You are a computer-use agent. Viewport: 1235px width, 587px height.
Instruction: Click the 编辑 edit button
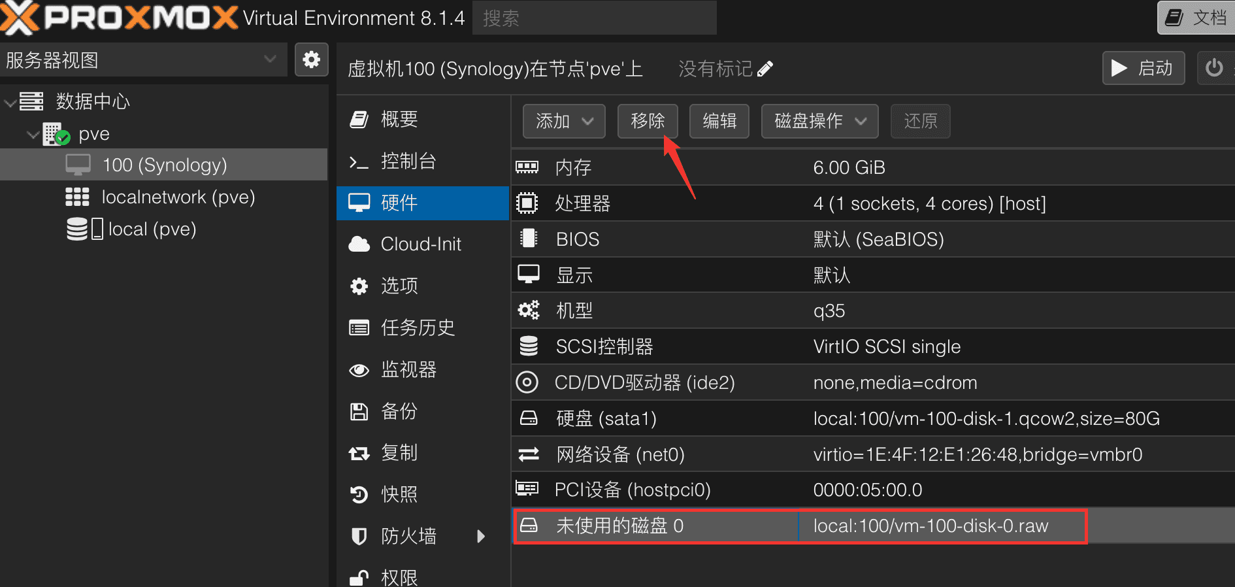(x=719, y=121)
